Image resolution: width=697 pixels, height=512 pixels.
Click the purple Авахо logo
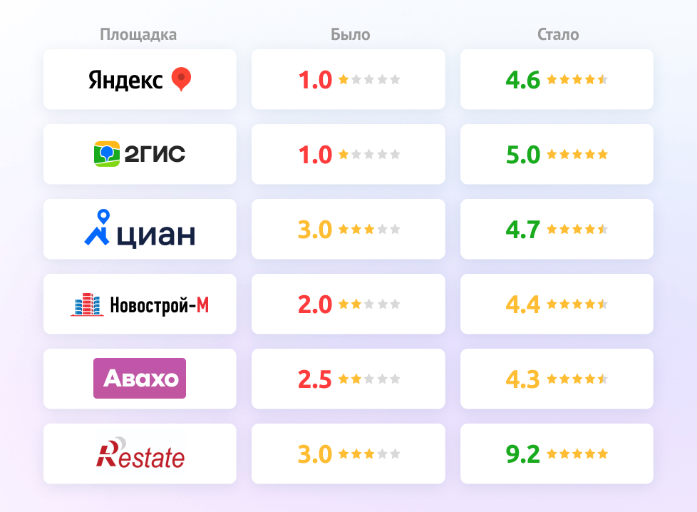[x=140, y=378]
